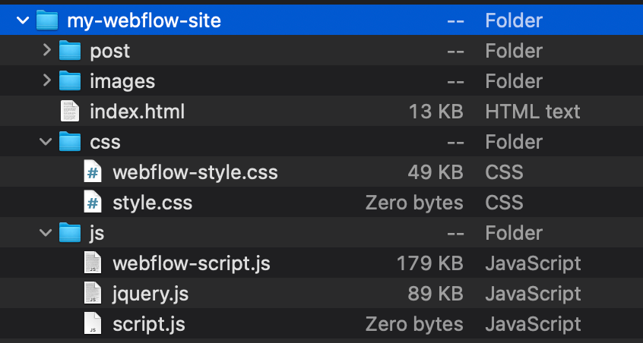Expand the post folder
The width and height of the screenshot is (643, 343).
[x=47, y=50]
